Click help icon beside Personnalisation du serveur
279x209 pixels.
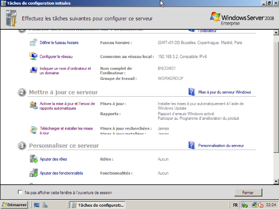191,146
